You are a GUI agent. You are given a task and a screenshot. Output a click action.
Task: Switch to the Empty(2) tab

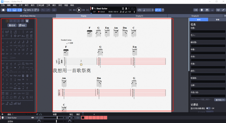(195, 16)
